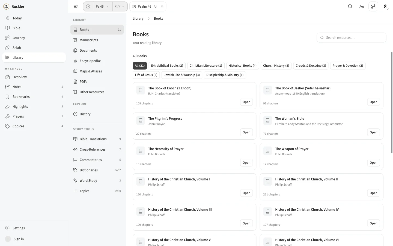Screen dimensions: 393x246
Task: Close the Psalm 46 tab
Action: (x=162, y=7)
